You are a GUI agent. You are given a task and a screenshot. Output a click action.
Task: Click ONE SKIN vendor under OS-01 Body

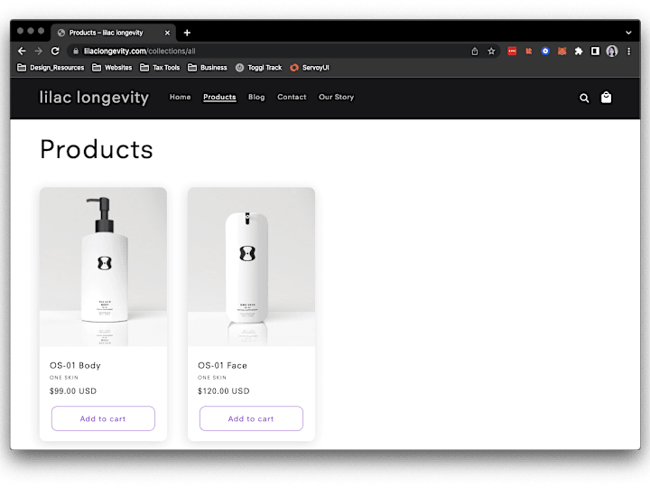click(x=64, y=378)
